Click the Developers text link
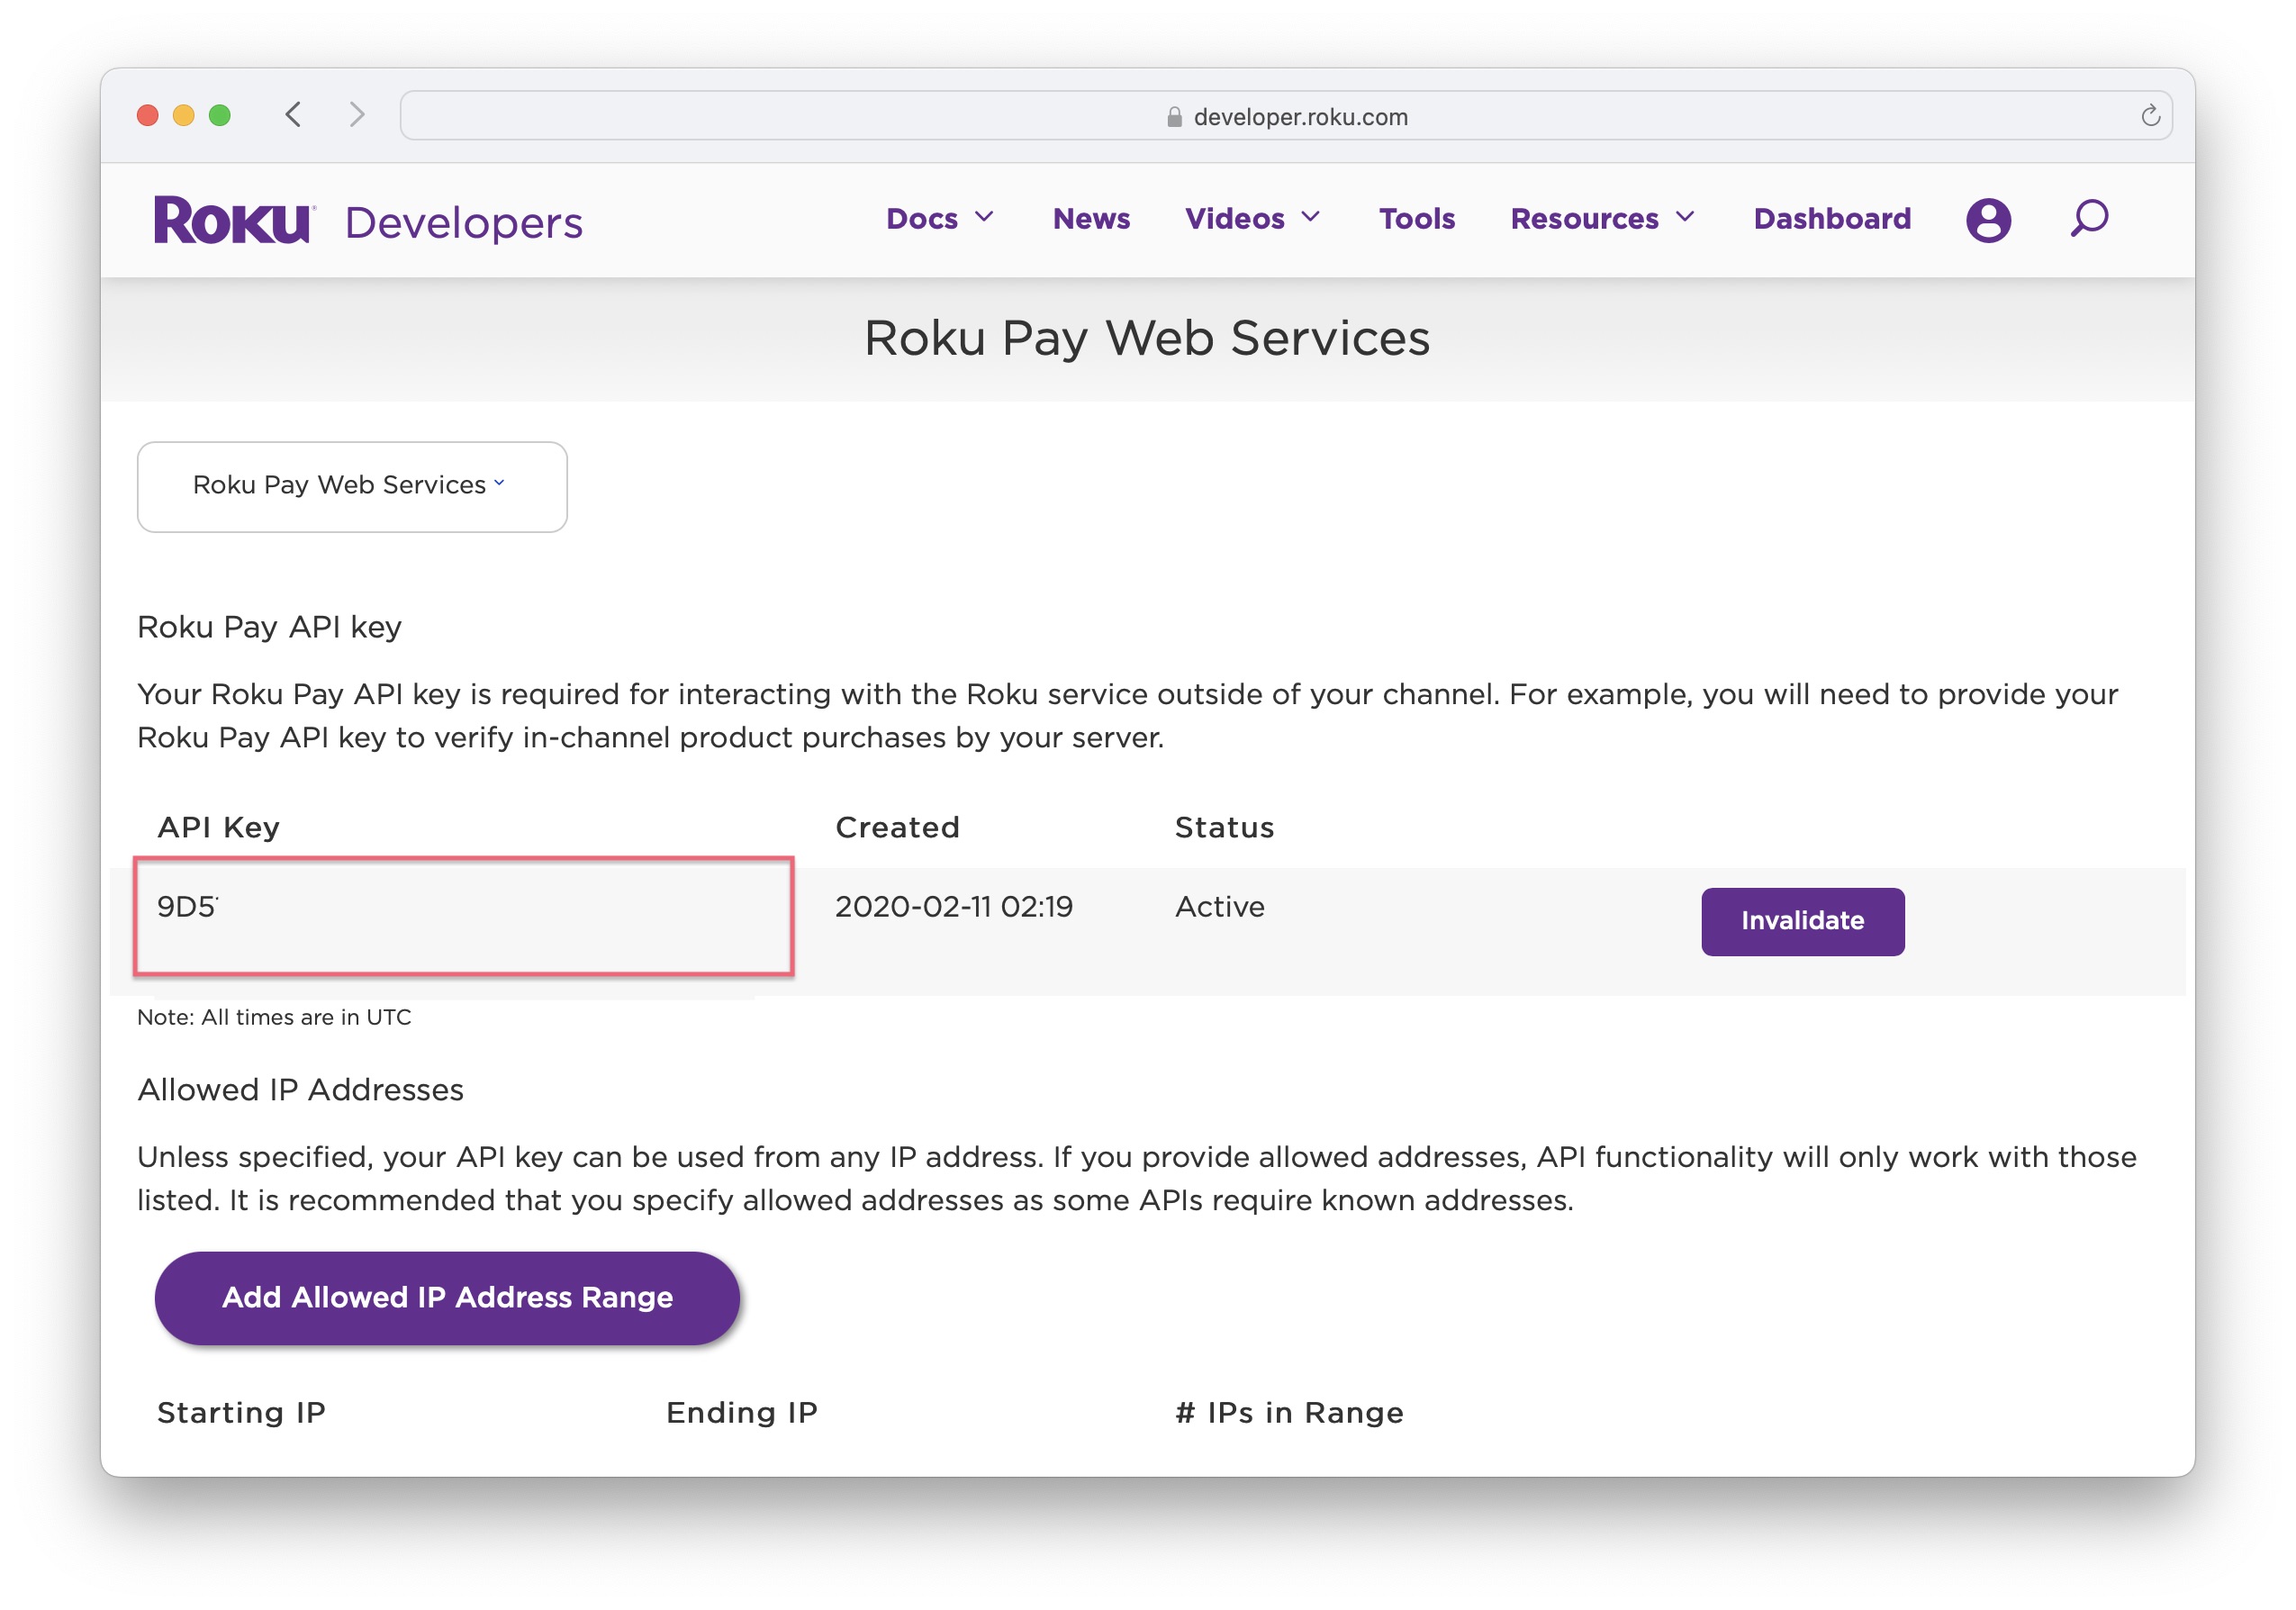The height and width of the screenshot is (1610, 2296). coord(463,222)
